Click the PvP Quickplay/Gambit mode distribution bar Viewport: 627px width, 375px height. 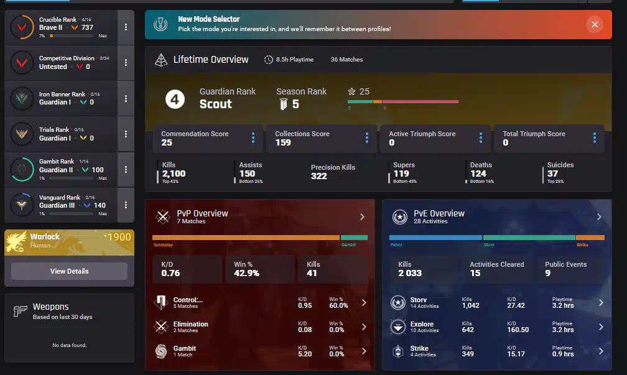(260, 238)
